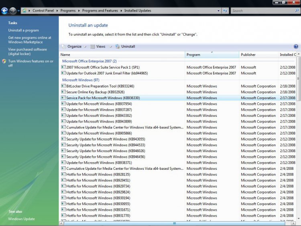Screen dimensions: 301x226
Task: Click icon of Security Update KB943055 row
Action: 63,139
